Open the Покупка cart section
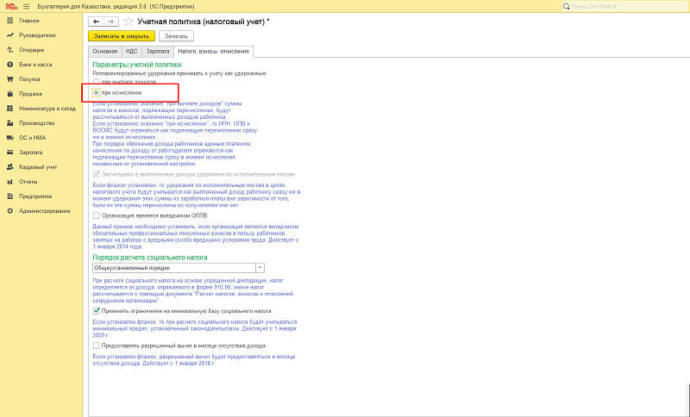 [x=29, y=78]
